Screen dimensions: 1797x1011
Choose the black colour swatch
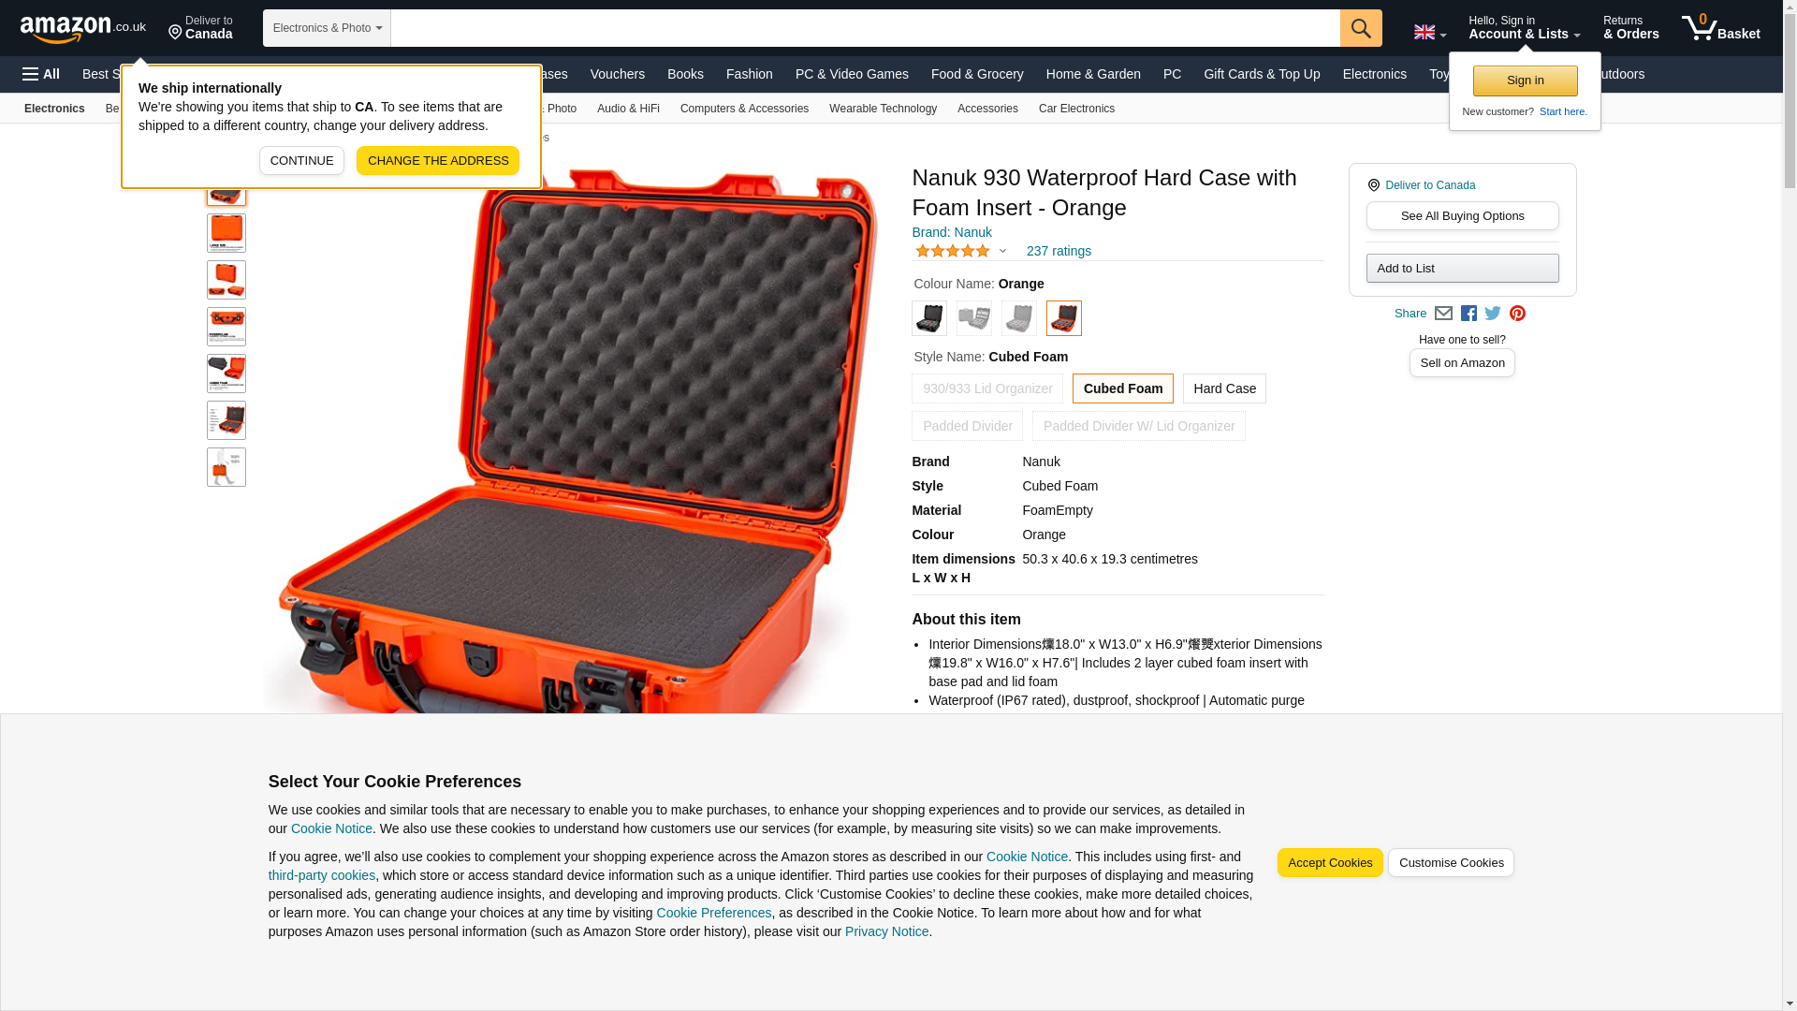click(x=929, y=318)
